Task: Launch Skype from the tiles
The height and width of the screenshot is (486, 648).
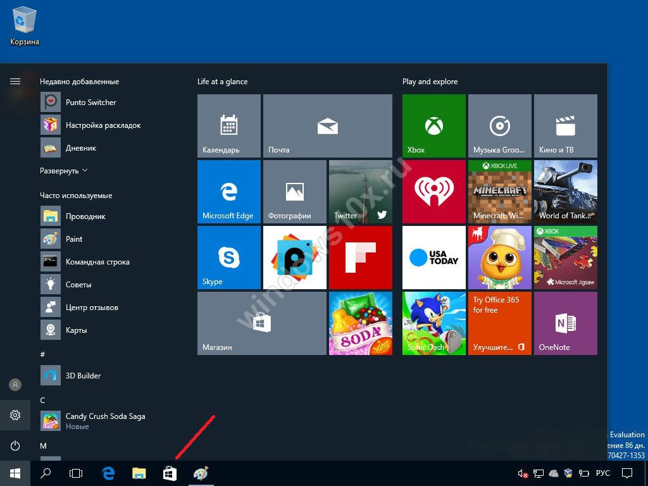Action: (x=228, y=257)
